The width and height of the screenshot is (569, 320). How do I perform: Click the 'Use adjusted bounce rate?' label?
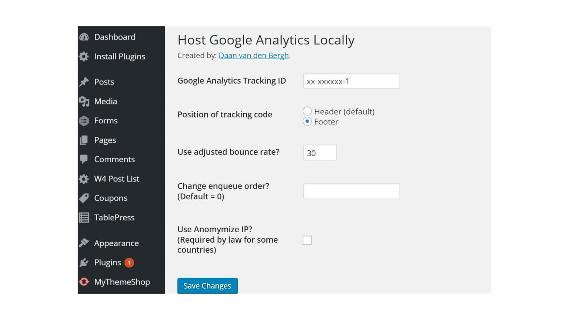[228, 152]
